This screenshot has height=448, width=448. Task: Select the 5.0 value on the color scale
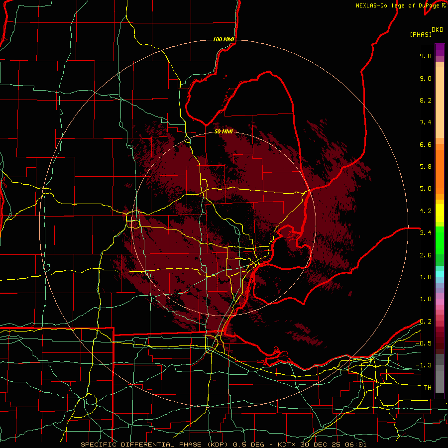[x=426, y=189]
